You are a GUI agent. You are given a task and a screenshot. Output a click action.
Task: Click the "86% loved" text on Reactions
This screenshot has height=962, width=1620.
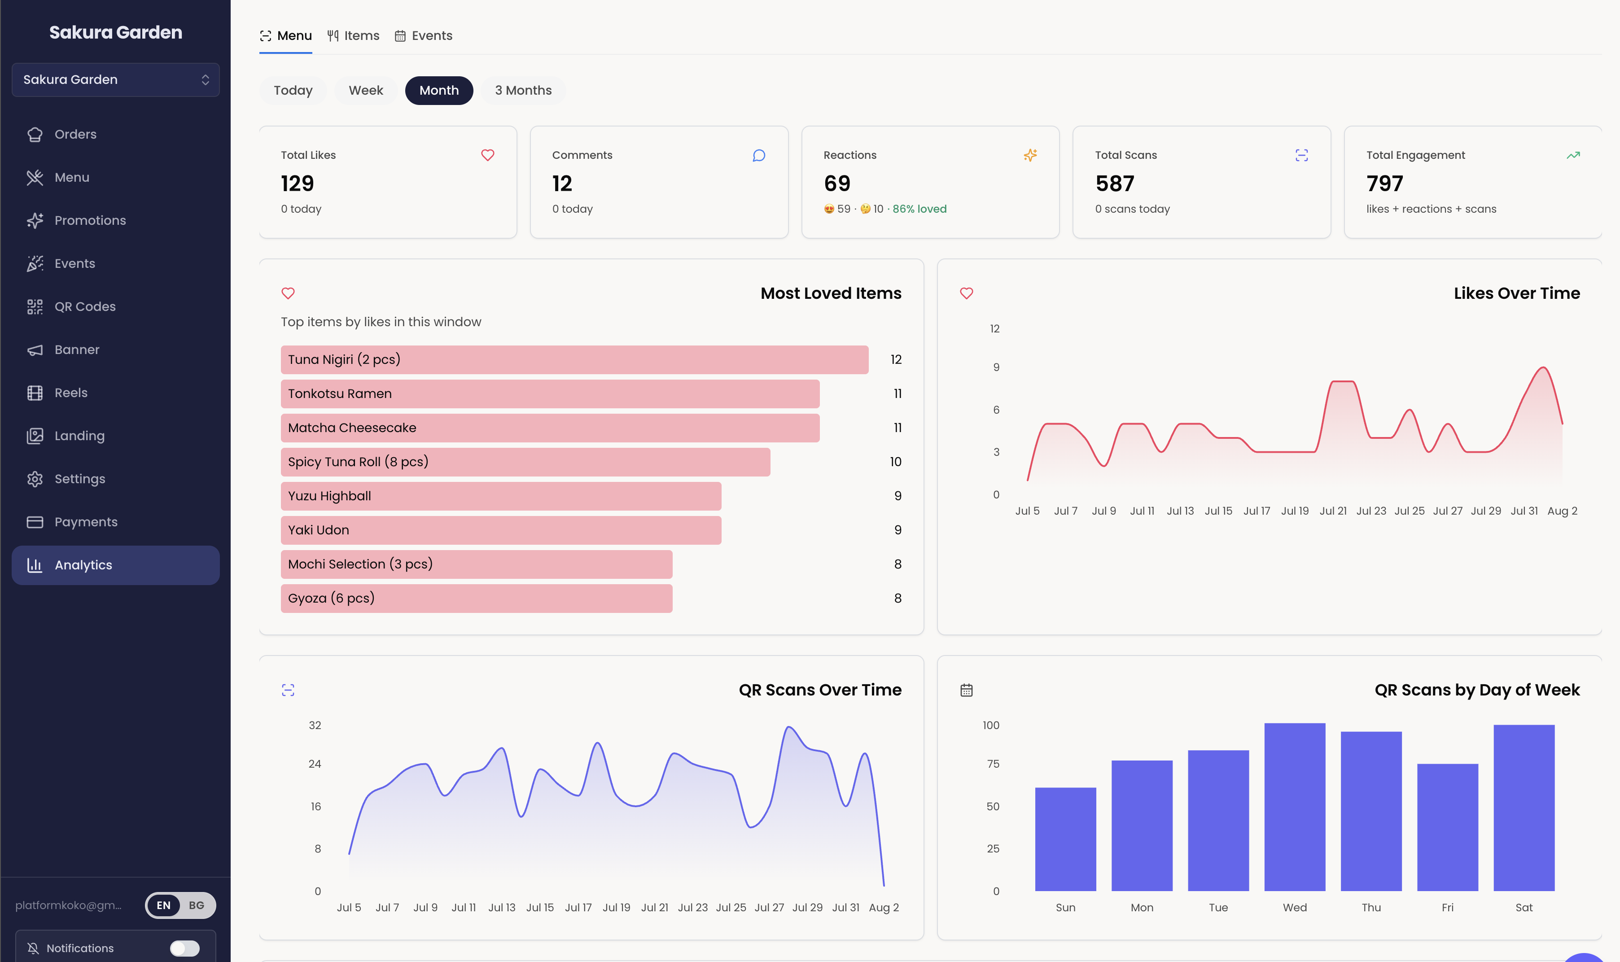tap(919, 209)
